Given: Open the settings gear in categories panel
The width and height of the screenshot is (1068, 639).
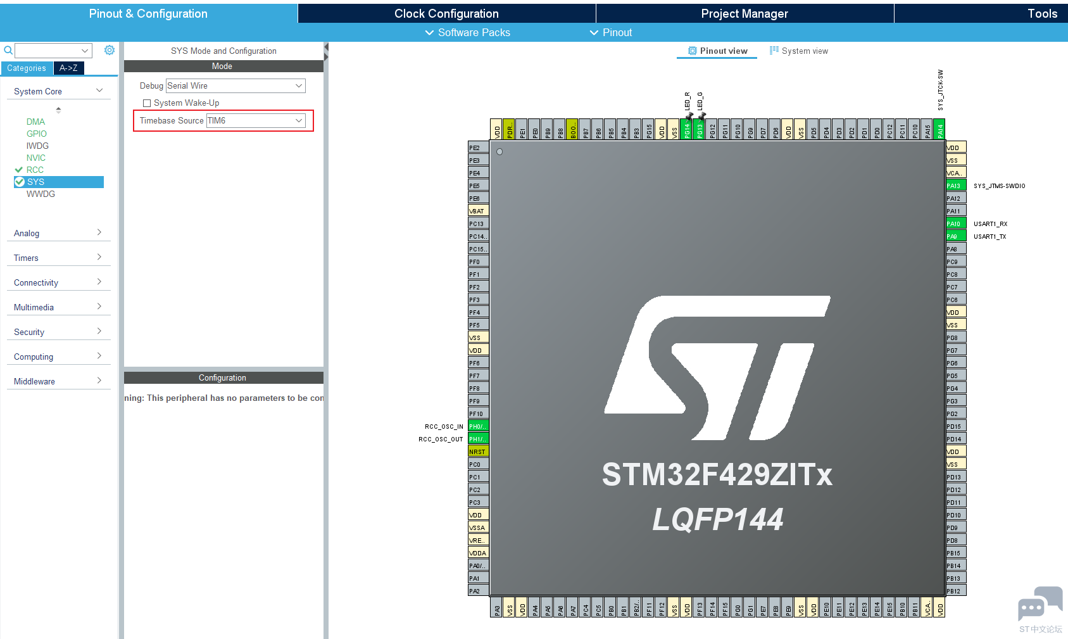Looking at the screenshot, I should (x=110, y=50).
